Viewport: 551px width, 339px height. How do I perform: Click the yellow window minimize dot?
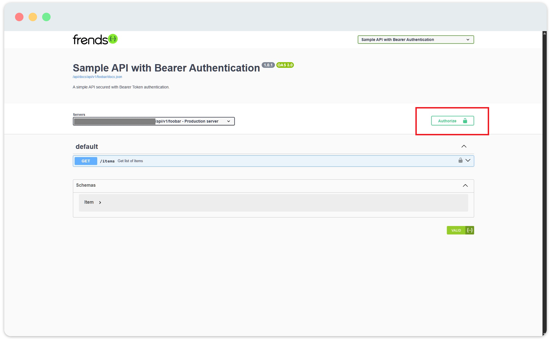point(33,17)
